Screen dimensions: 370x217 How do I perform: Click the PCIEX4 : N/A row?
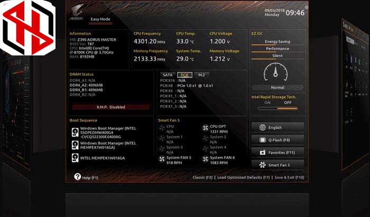click(172, 91)
